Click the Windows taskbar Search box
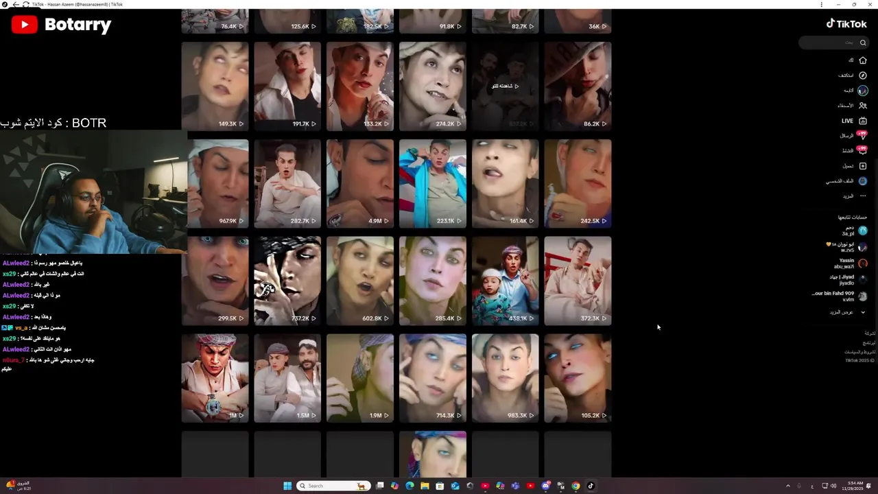 [334, 486]
